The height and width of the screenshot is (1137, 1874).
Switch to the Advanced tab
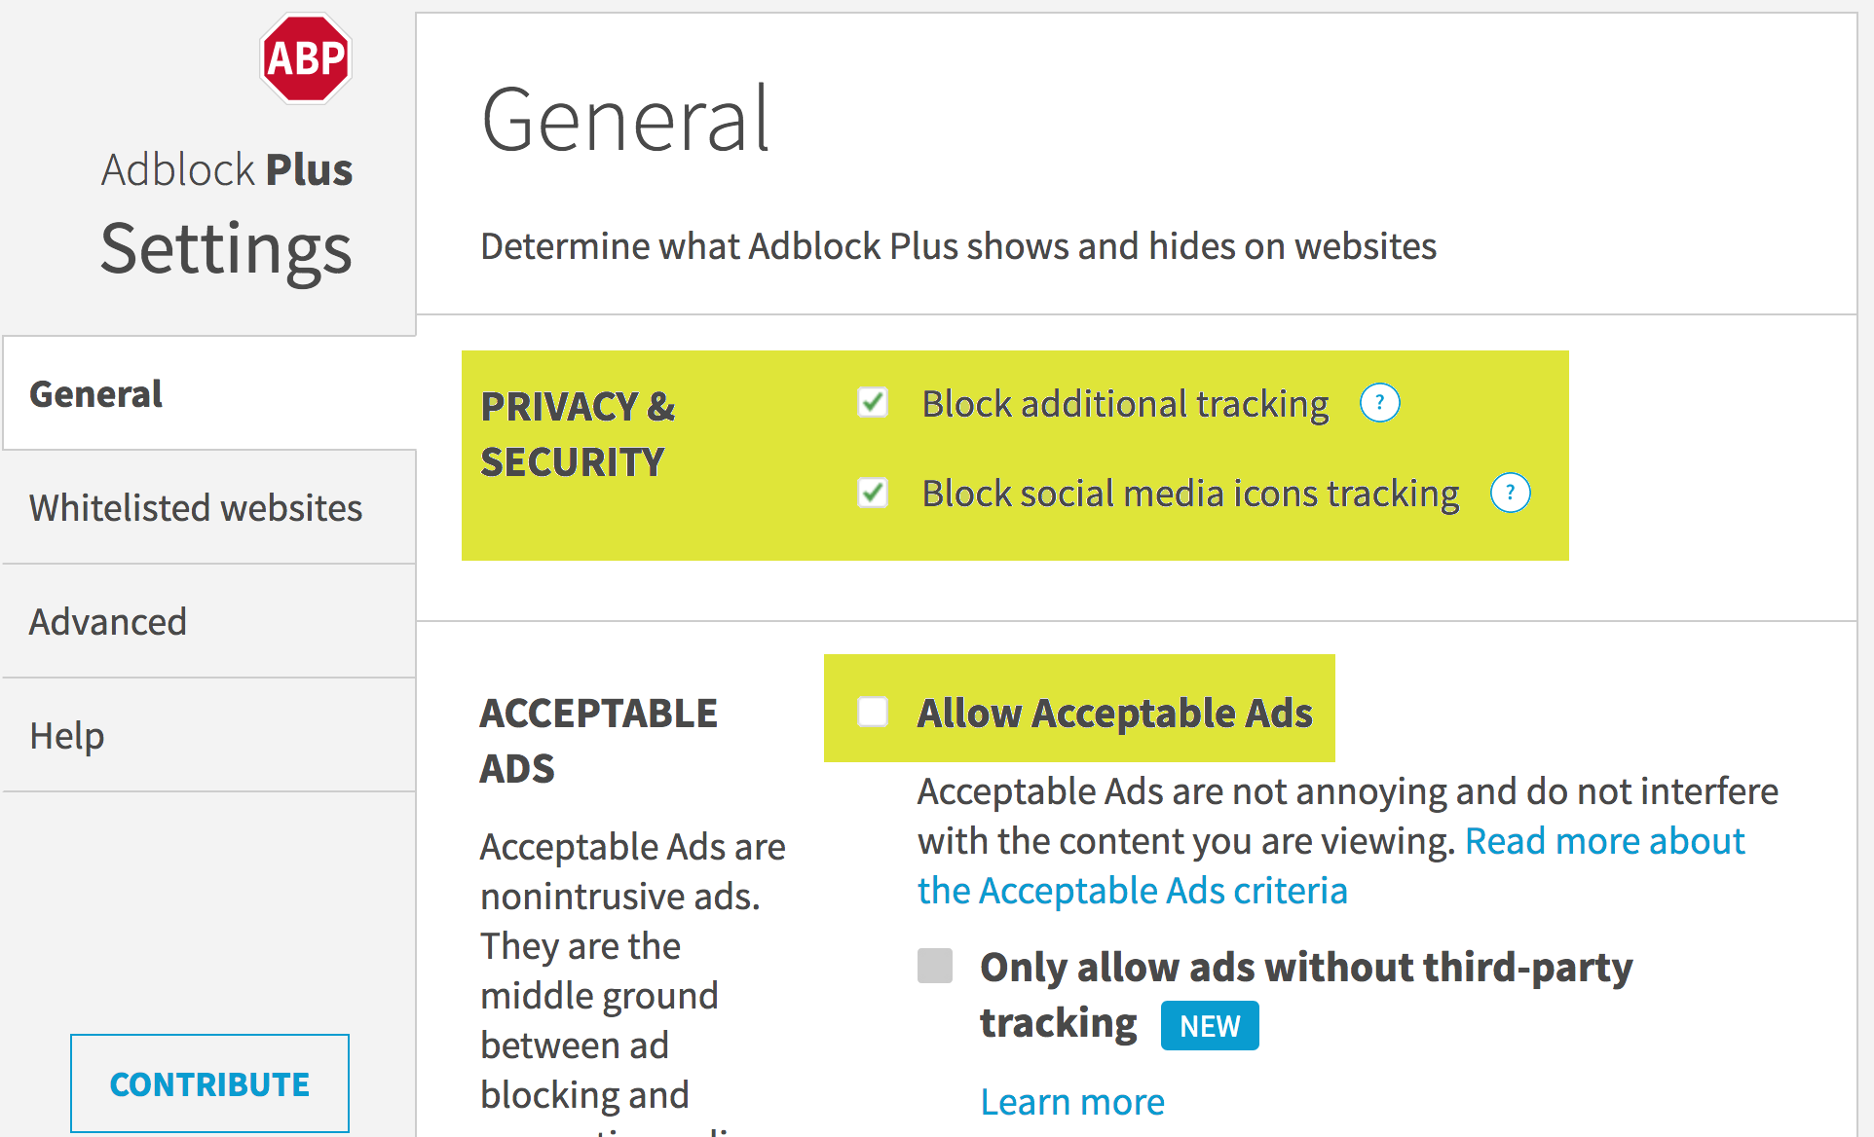coord(108,622)
